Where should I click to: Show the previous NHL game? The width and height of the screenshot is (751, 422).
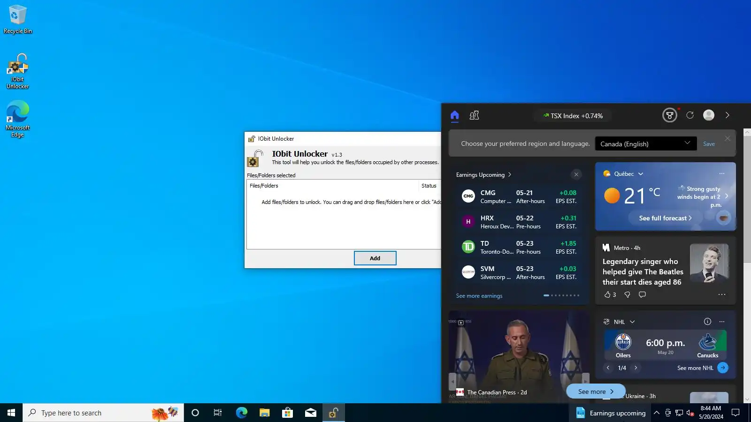[x=608, y=368]
